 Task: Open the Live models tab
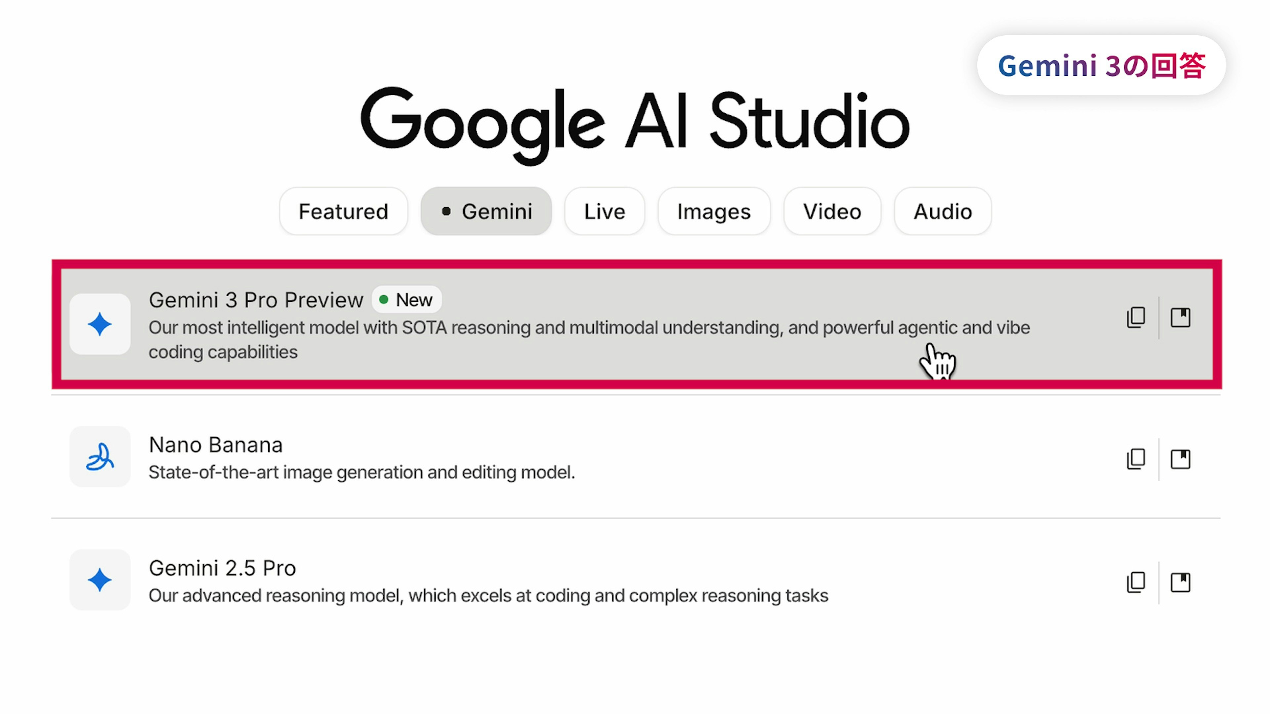tap(605, 212)
